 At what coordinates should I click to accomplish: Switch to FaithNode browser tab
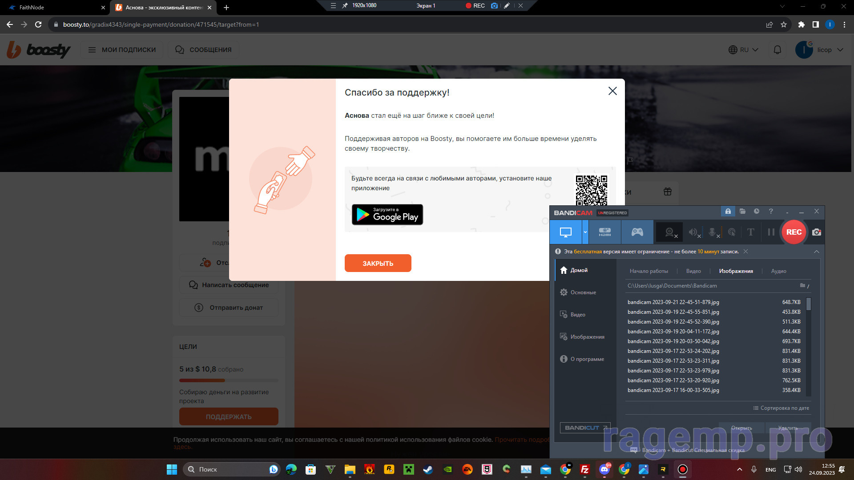pos(55,8)
